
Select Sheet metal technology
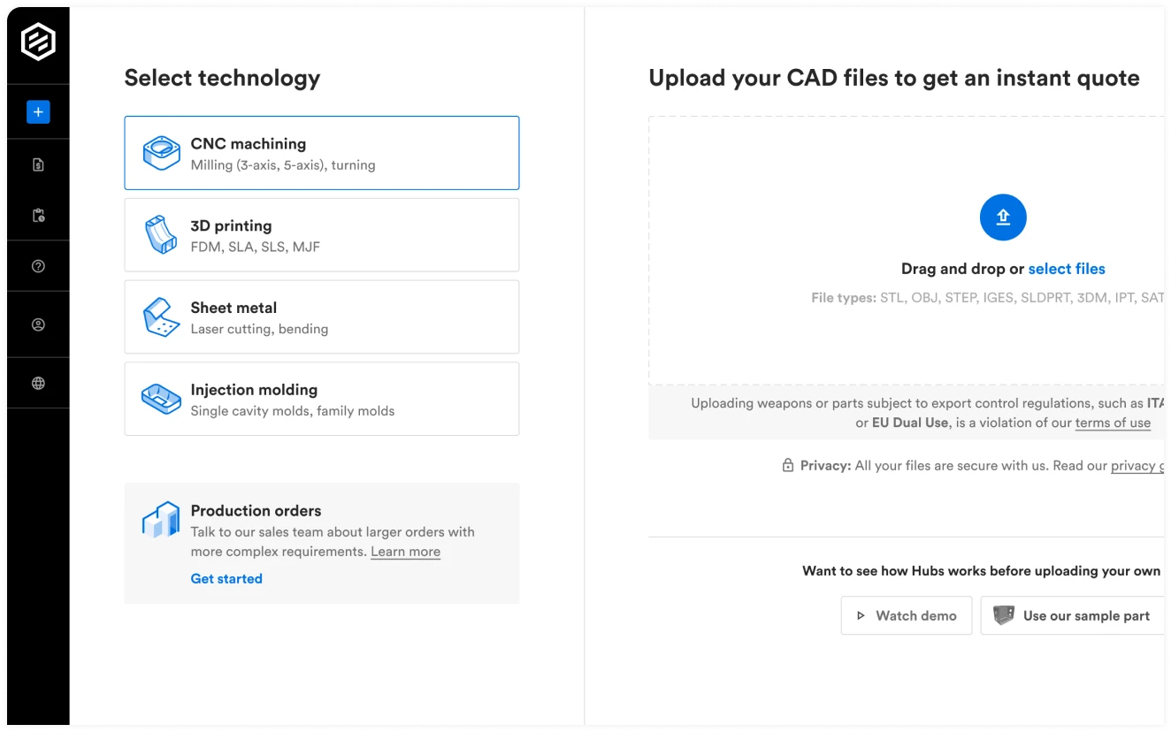pos(321,317)
